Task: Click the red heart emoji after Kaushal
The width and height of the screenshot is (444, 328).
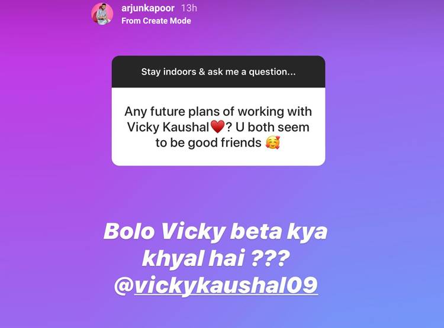Action: click(217, 126)
